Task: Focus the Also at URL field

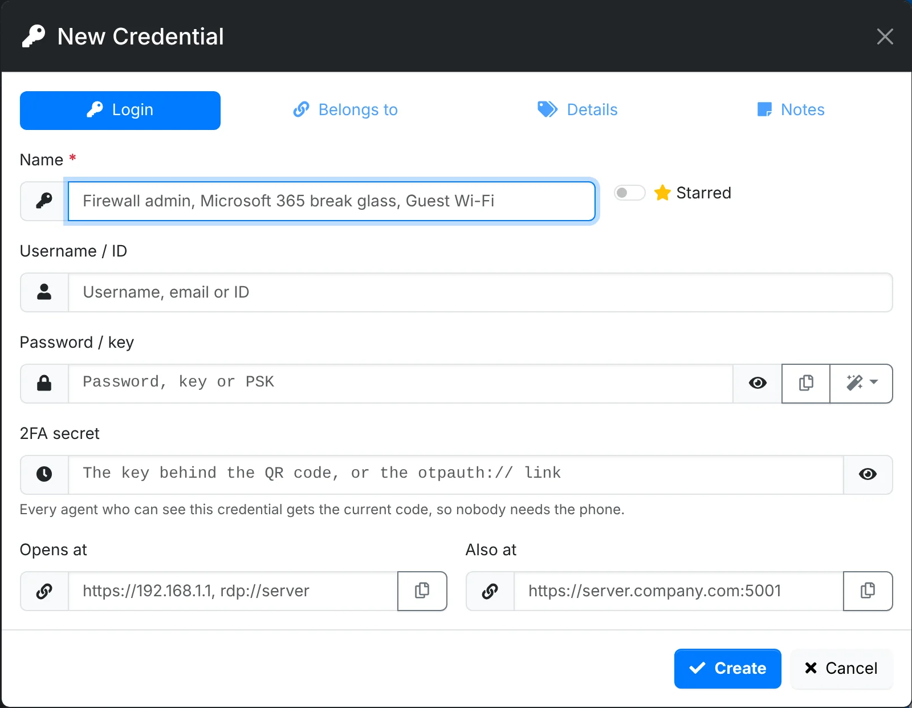Action: point(679,591)
